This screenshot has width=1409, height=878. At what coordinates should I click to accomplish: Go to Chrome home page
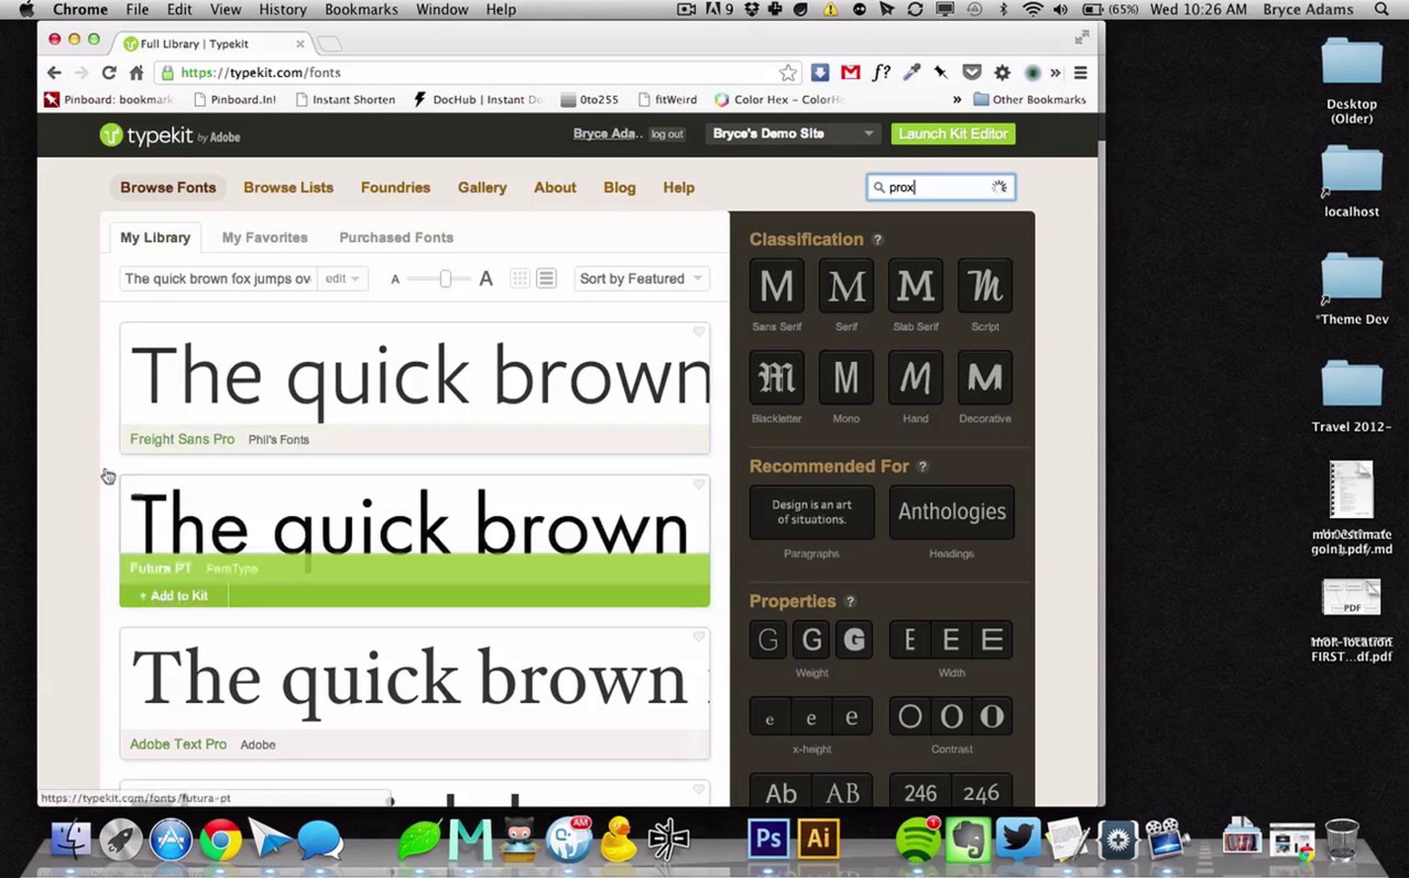click(136, 73)
